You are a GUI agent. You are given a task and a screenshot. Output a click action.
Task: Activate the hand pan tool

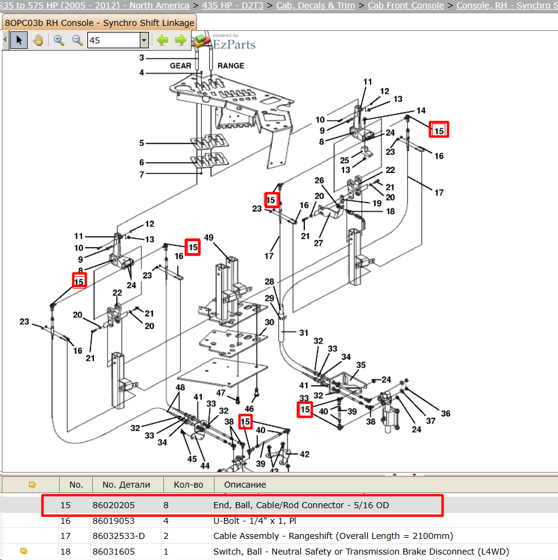coord(38,40)
